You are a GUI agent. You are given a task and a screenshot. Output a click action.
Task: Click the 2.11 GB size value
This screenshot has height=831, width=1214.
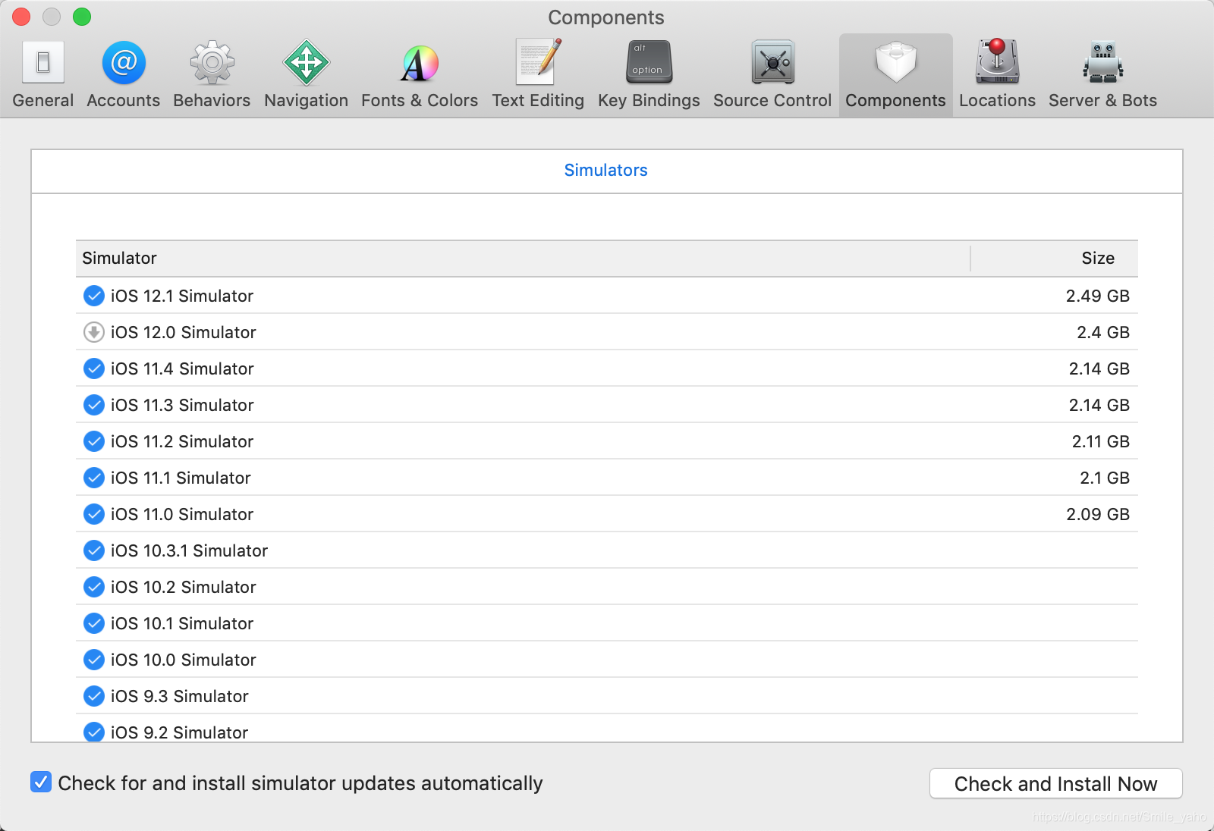pyautogui.click(x=1100, y=442)
